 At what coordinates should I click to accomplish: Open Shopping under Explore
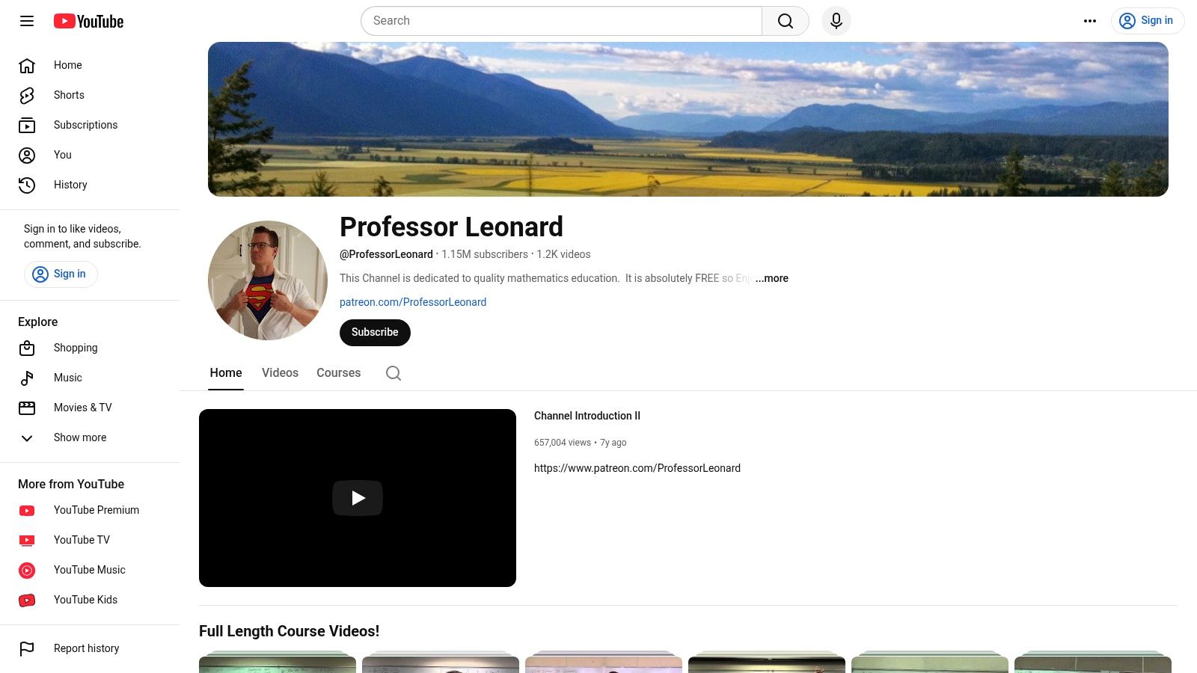(x=90, y=348)
